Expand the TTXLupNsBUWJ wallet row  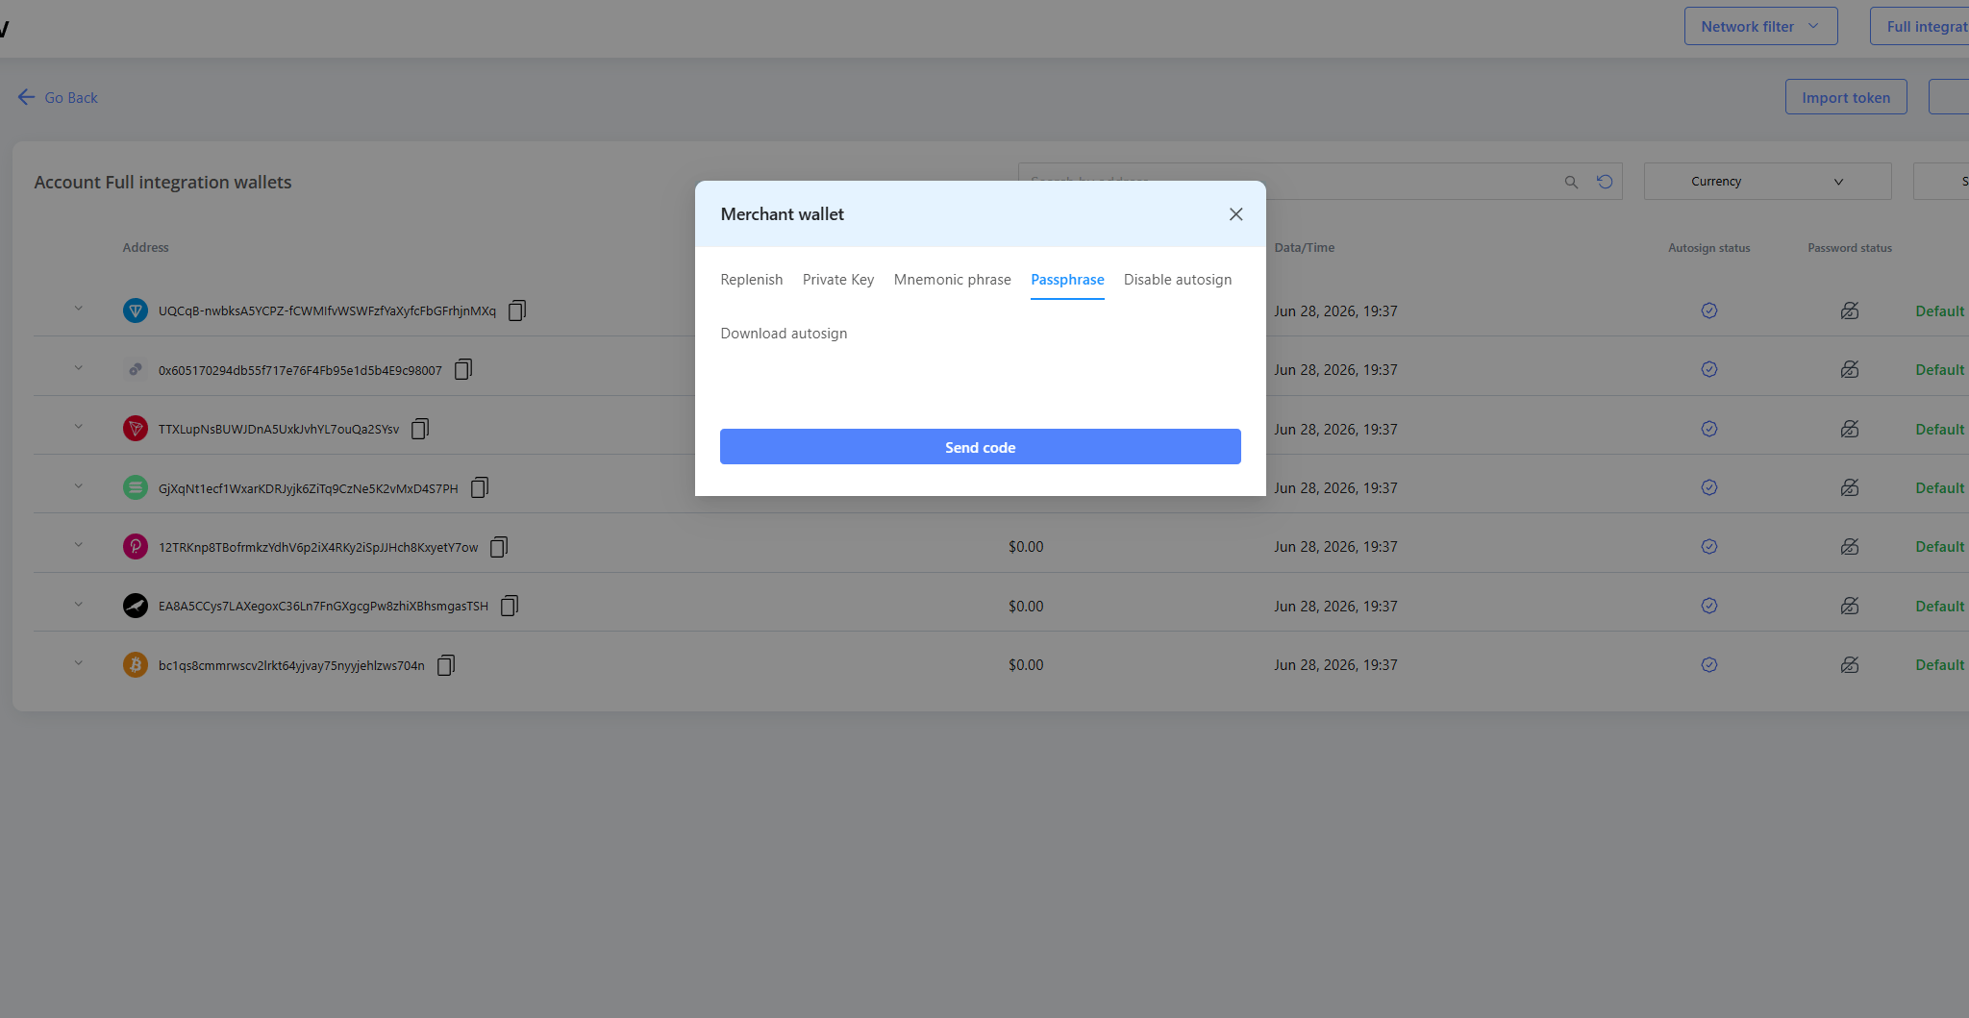[79, 427]
